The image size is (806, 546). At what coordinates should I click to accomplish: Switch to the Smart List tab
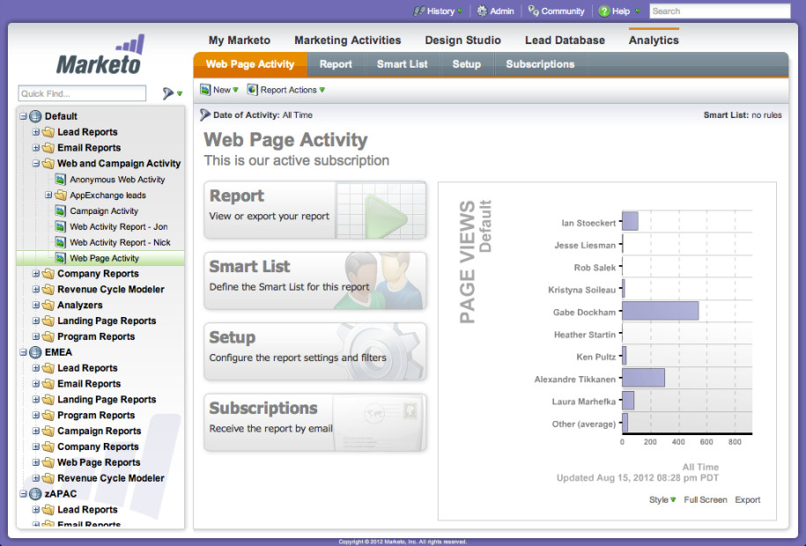[x=402, y=64]
